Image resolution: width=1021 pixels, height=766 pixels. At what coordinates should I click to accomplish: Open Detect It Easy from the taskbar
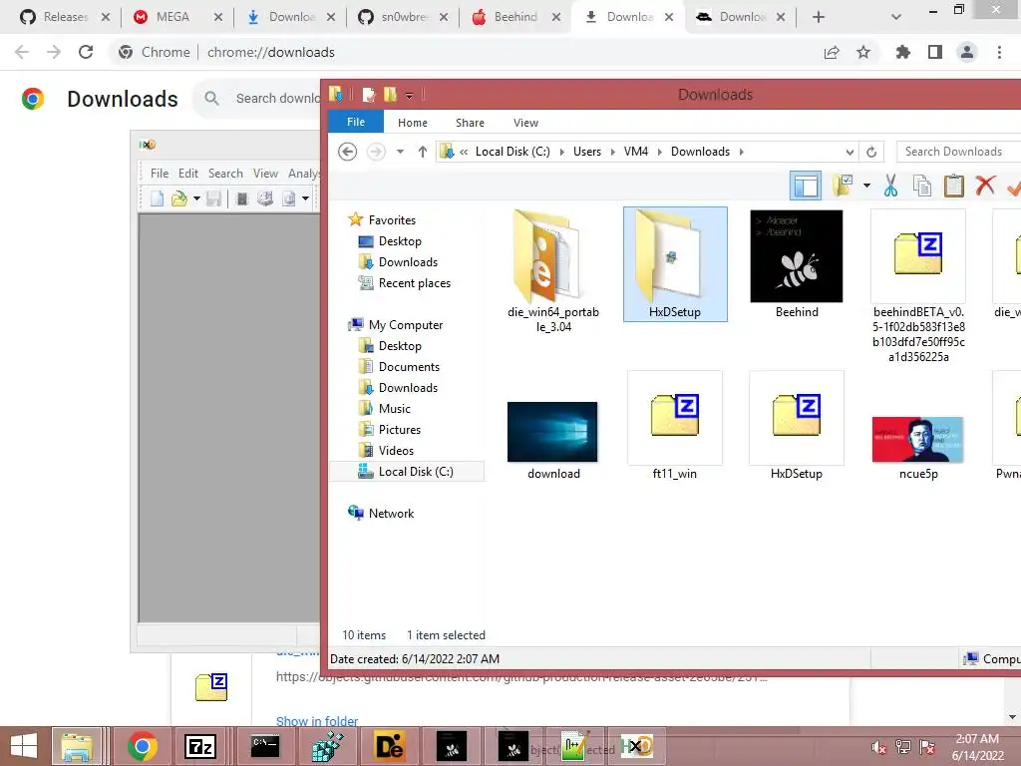[x=390, y=746]
